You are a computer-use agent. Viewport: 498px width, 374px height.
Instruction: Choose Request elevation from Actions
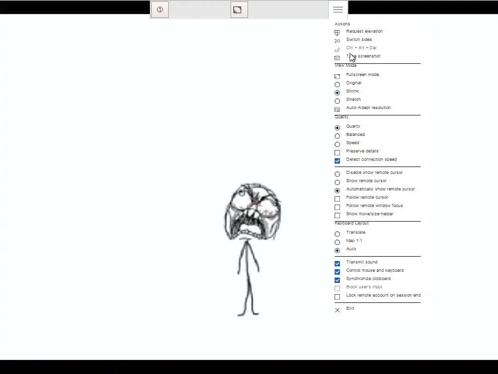click(364, 31)
